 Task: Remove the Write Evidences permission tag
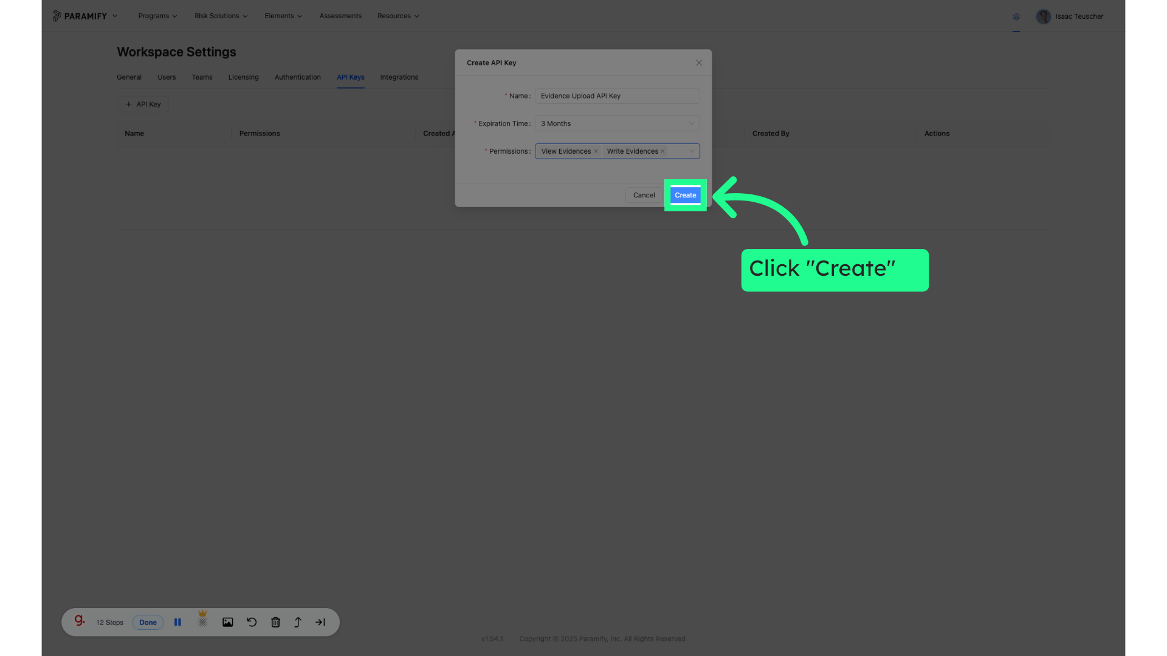[x=663, y=151]
